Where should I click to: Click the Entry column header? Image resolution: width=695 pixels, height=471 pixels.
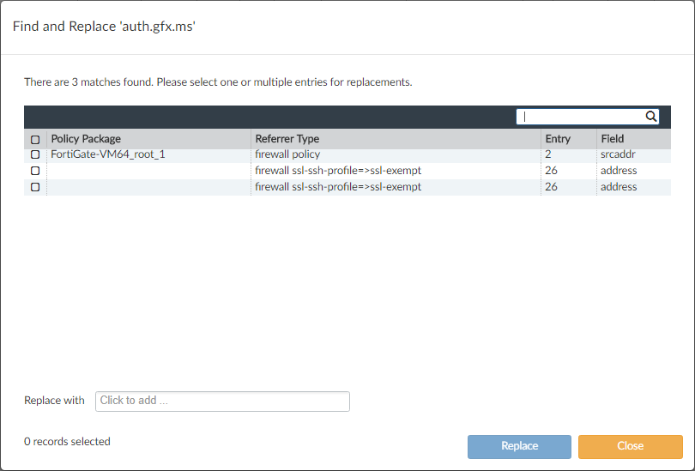tap(558, 139)
